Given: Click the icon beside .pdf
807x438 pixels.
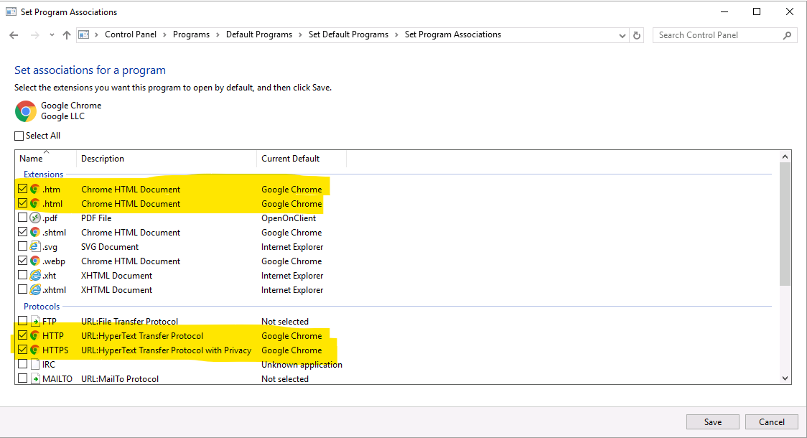Looking at the screenshot, I should tap(35, 218).
